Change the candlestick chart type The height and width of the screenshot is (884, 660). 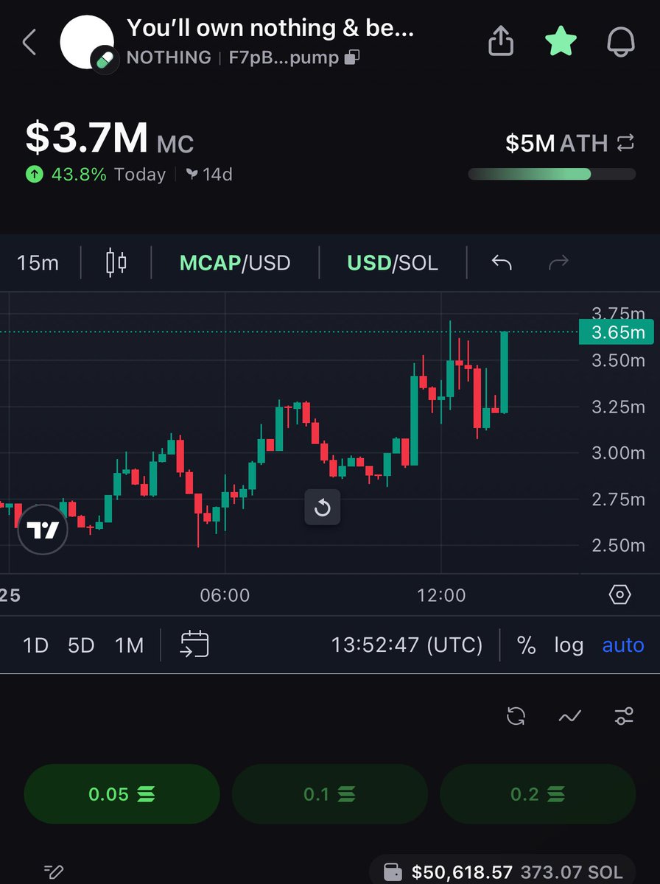coord(116,262)
